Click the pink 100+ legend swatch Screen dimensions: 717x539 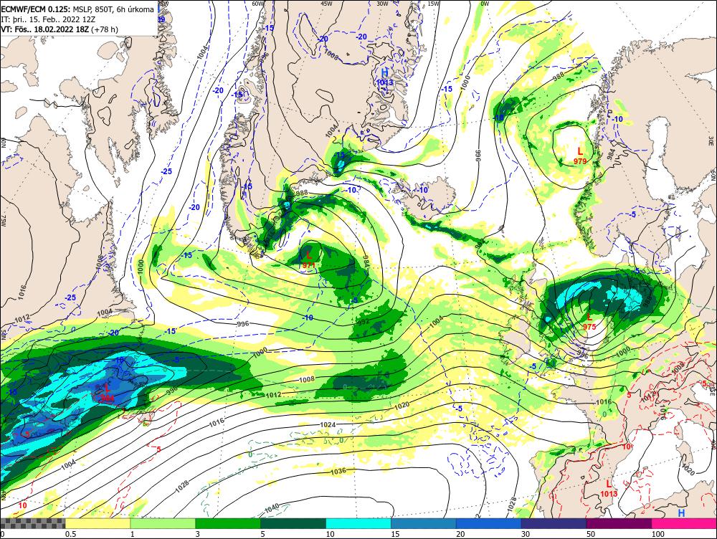684,523
